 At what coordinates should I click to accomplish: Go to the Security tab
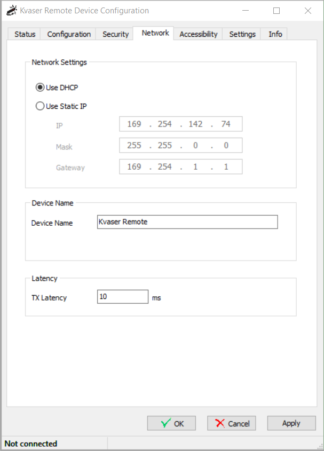pos(115,34)
